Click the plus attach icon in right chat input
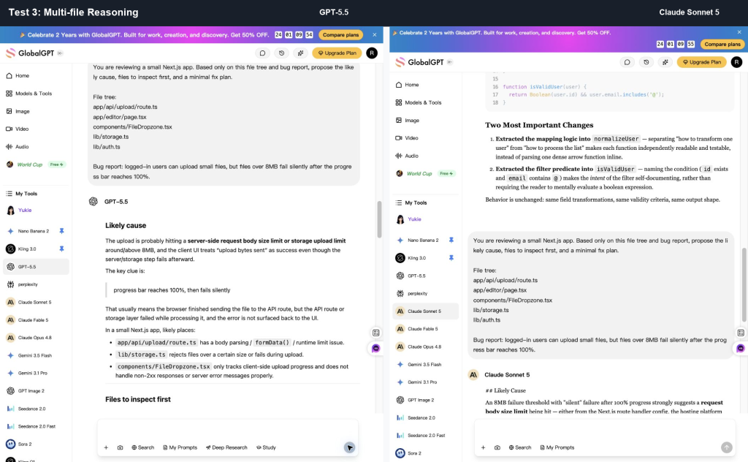This screenshot has height=462, width=748. (x=484, y=447)
